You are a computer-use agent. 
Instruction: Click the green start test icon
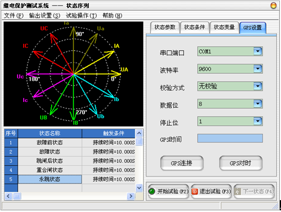[151, 192]
